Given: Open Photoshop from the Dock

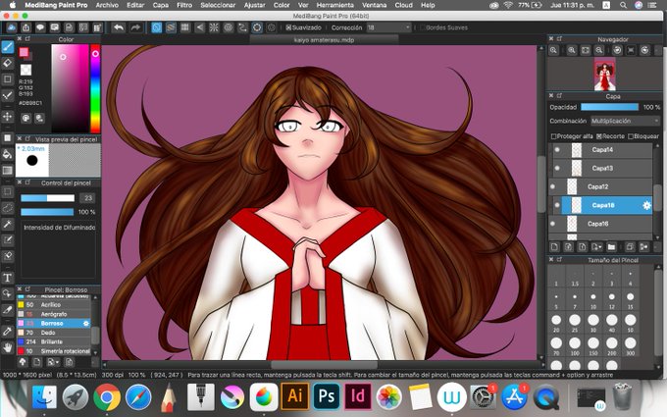Looking at the screenshot, I should coord(327,396).
